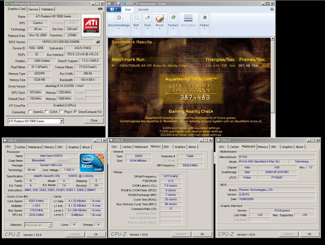Viewport: 325px width, 245px height.
Task: Click the Formen shapes icon
Action: pos(173,18)
